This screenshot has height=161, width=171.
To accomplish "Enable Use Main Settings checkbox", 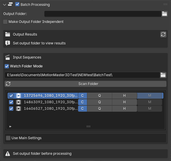I will (x=8, y=138).
